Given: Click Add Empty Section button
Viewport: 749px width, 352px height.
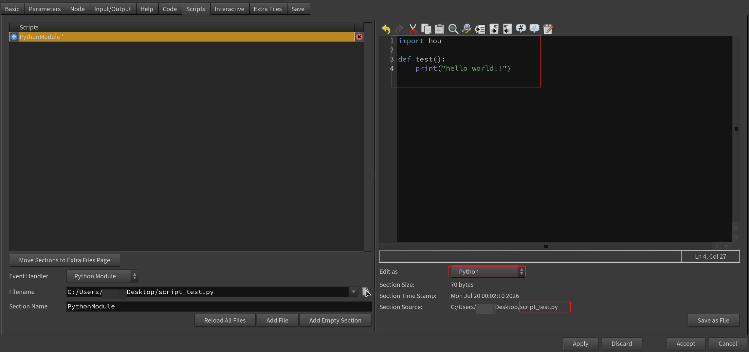Looking at the screenshot, I should click(x=335, y=320).
